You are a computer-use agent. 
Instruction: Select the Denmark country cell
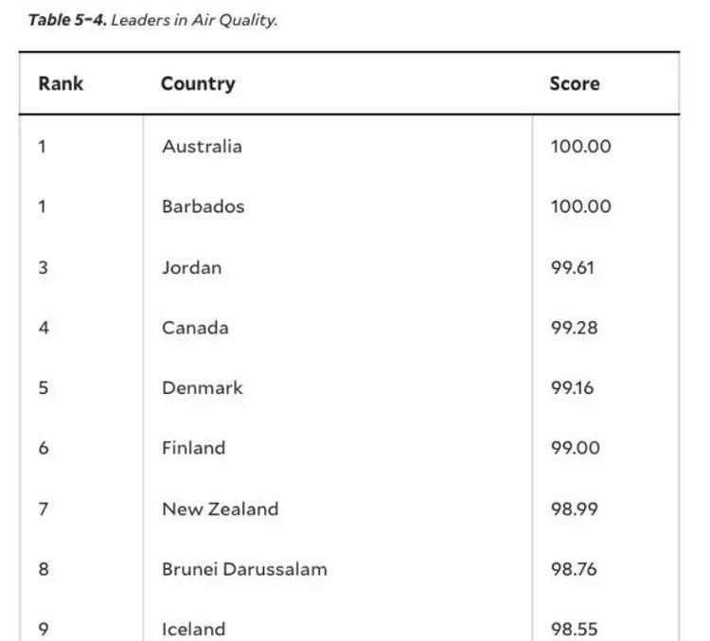(202, 388)
